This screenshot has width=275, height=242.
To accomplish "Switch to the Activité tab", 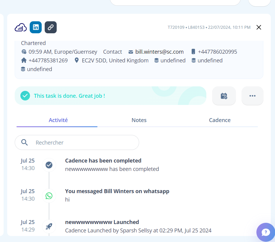I will 58,120.
